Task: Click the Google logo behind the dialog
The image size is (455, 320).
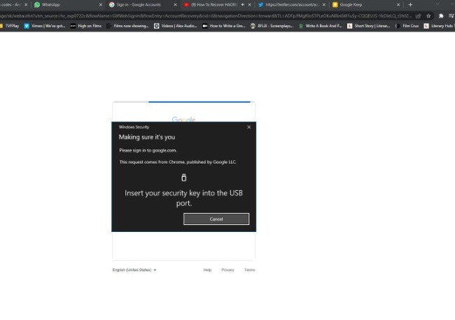Action: point(183,119)
